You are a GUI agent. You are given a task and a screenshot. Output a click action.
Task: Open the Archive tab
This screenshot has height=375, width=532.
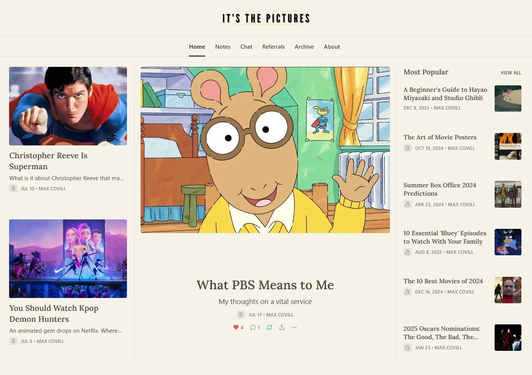[x=304, y=47]
